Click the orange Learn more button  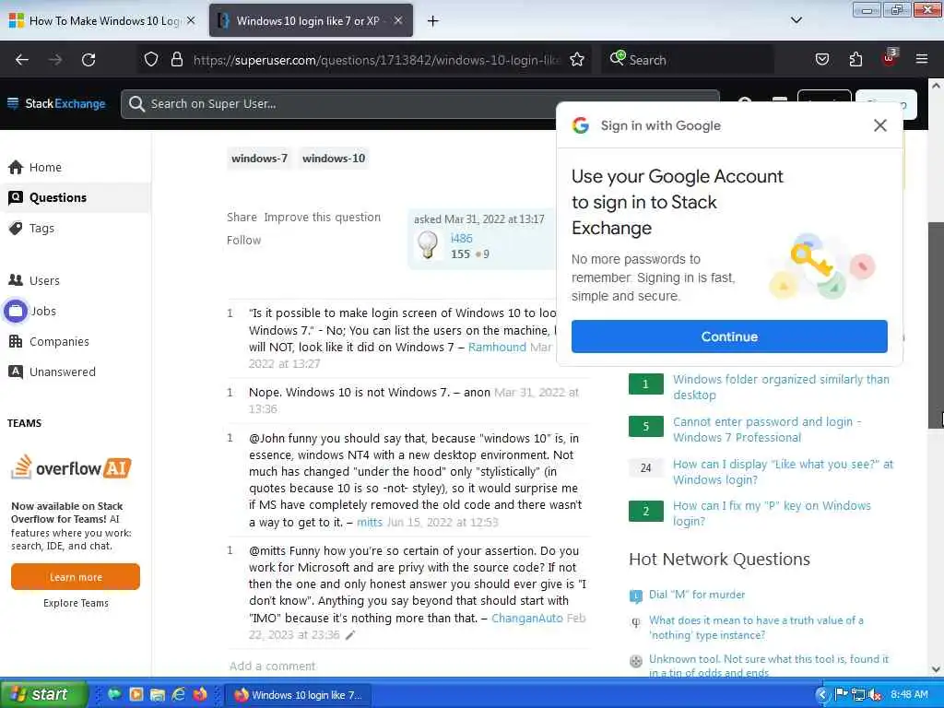[x=76, y=577]
